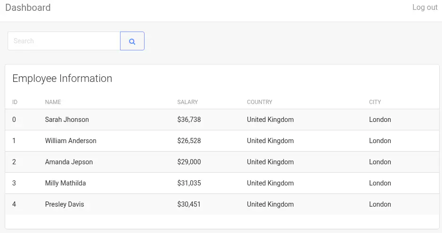Viewport: 442px width, 233px height.
Task: Click the Log out link
Action: pyautogui.click(x=425, y=8)
